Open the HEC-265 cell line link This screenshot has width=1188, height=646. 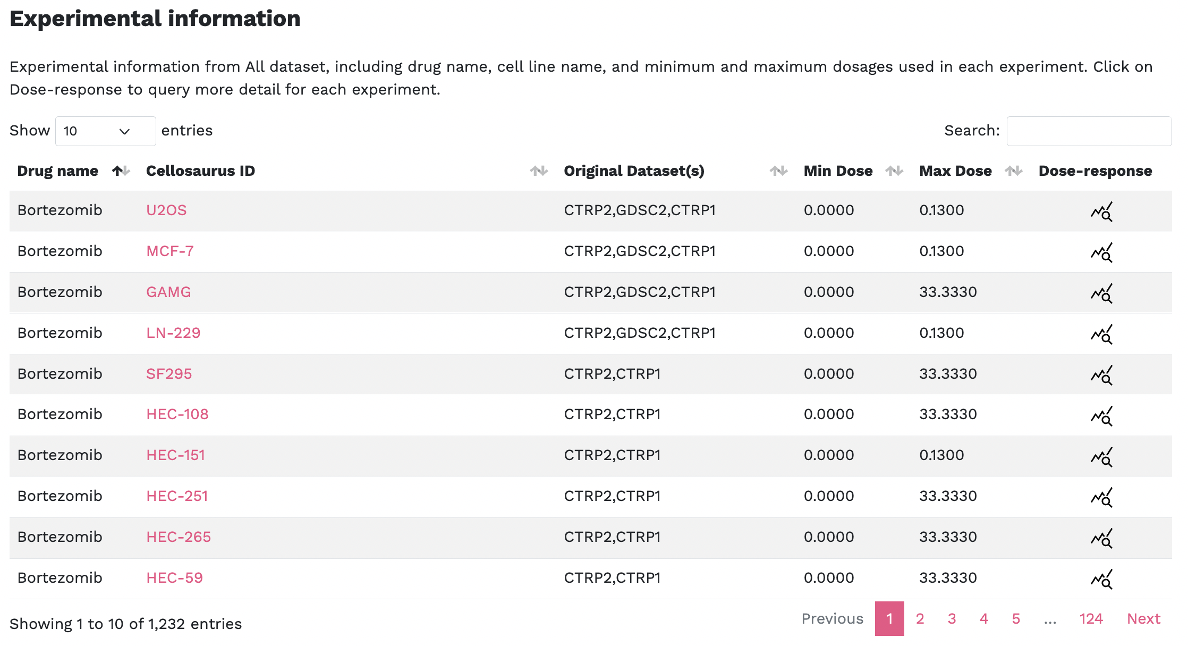(179, 537)
